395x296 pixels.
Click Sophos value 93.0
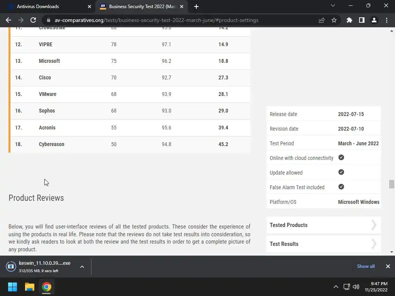pyautogui.click(x=167, y=111)
